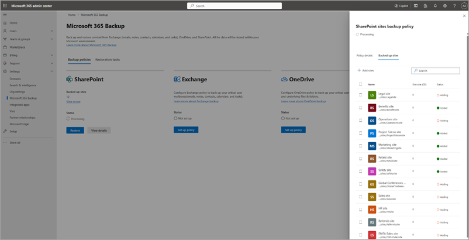469x240 pixels.
Task: Expand the Billing navigation chevron
Action: 51,55
